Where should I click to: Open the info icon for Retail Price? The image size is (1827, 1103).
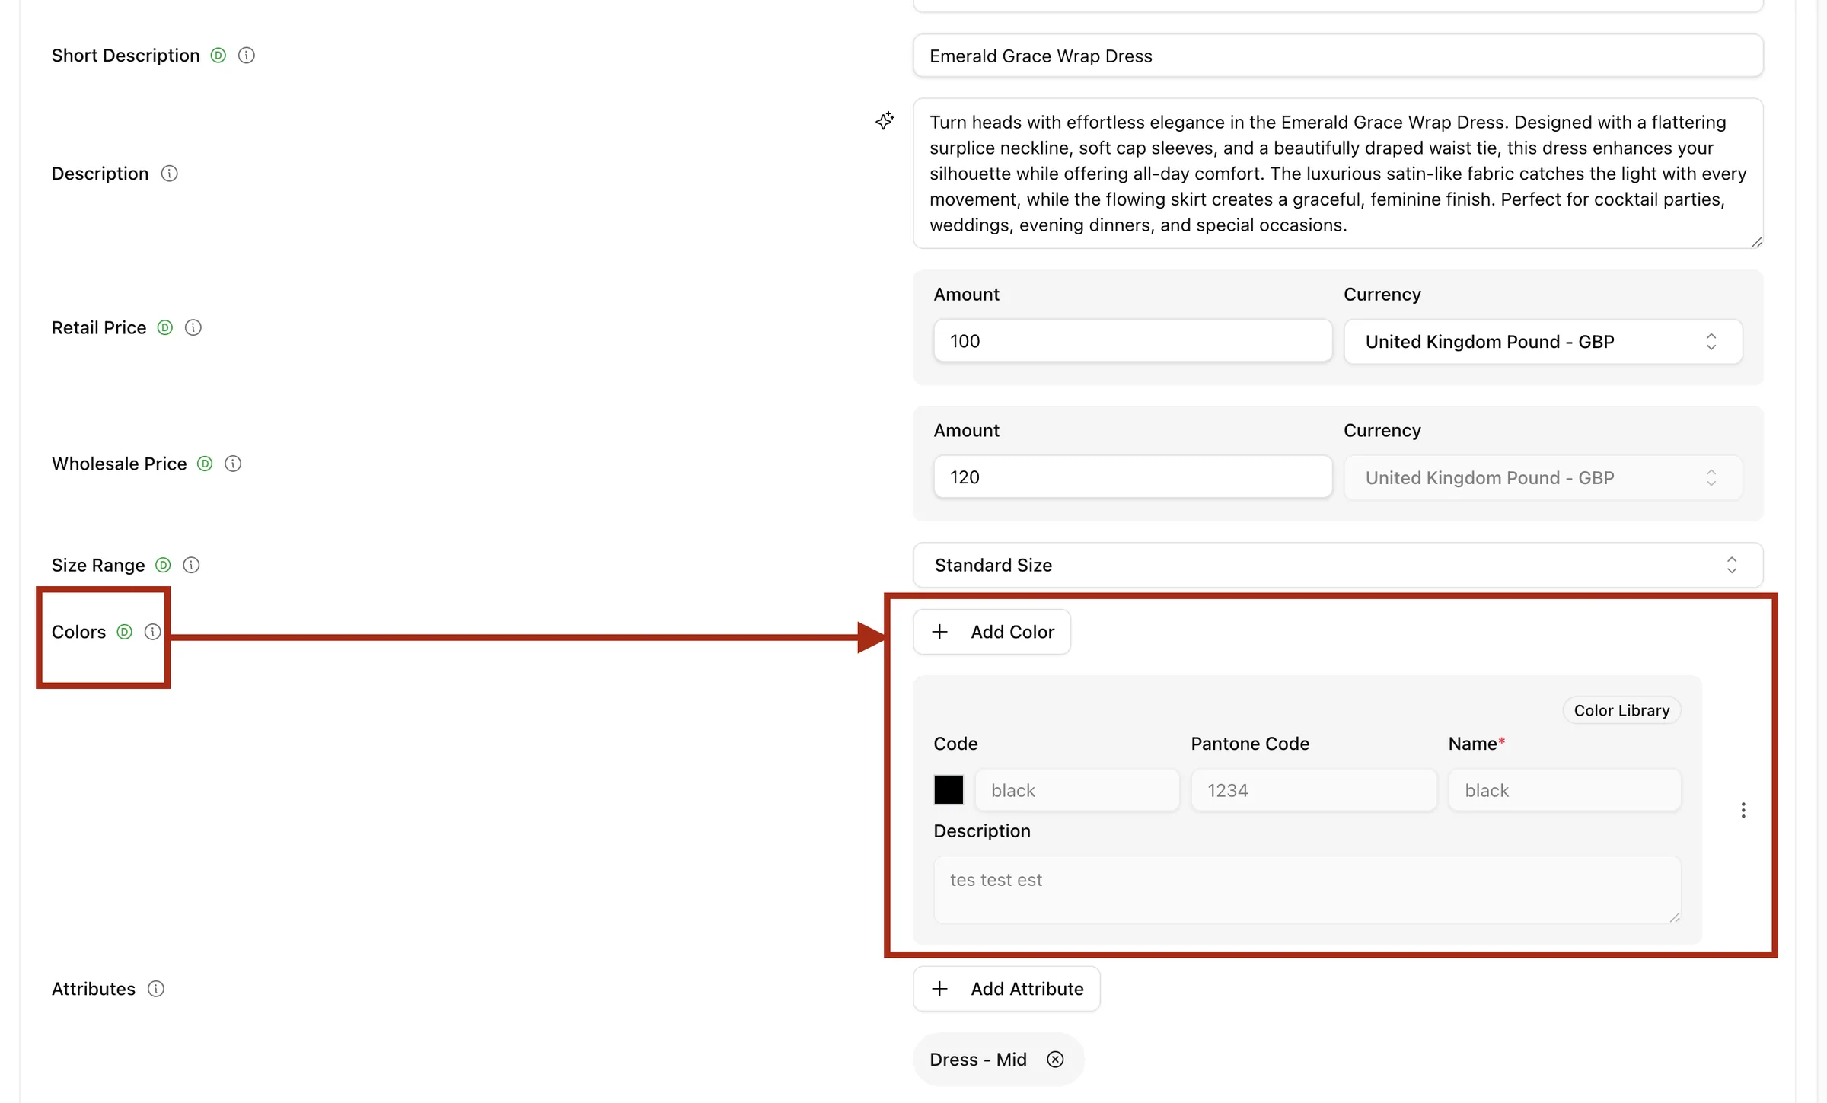point(193,327)
